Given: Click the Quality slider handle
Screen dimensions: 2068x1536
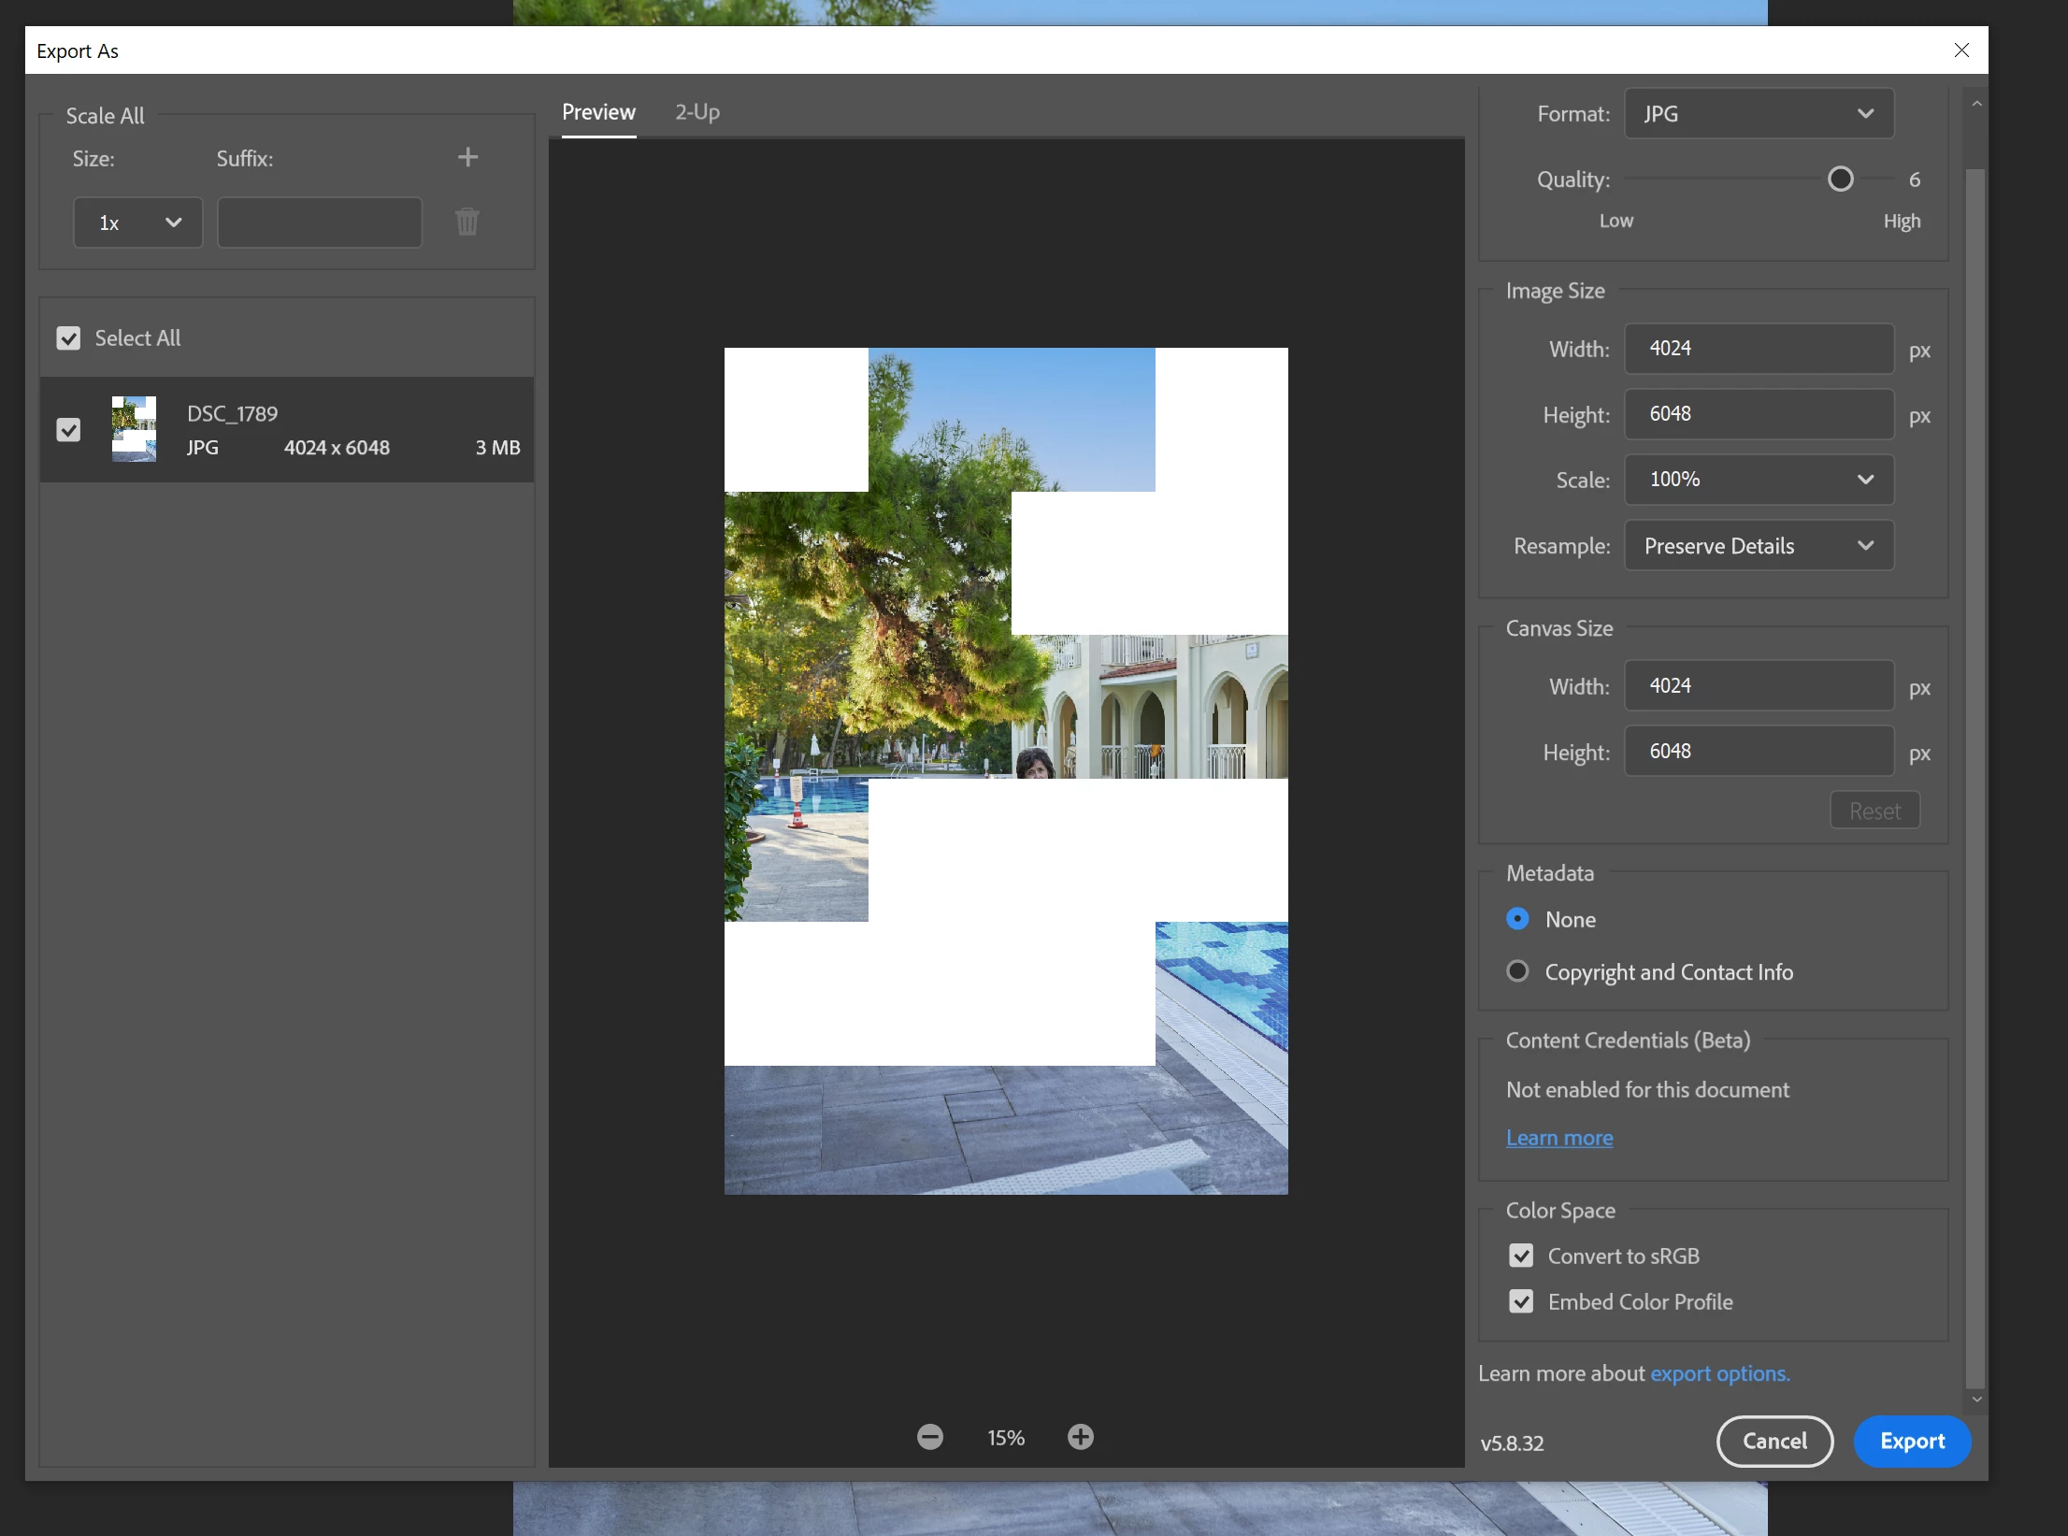Looking at the screenshot, I should tap(1840, 179).
